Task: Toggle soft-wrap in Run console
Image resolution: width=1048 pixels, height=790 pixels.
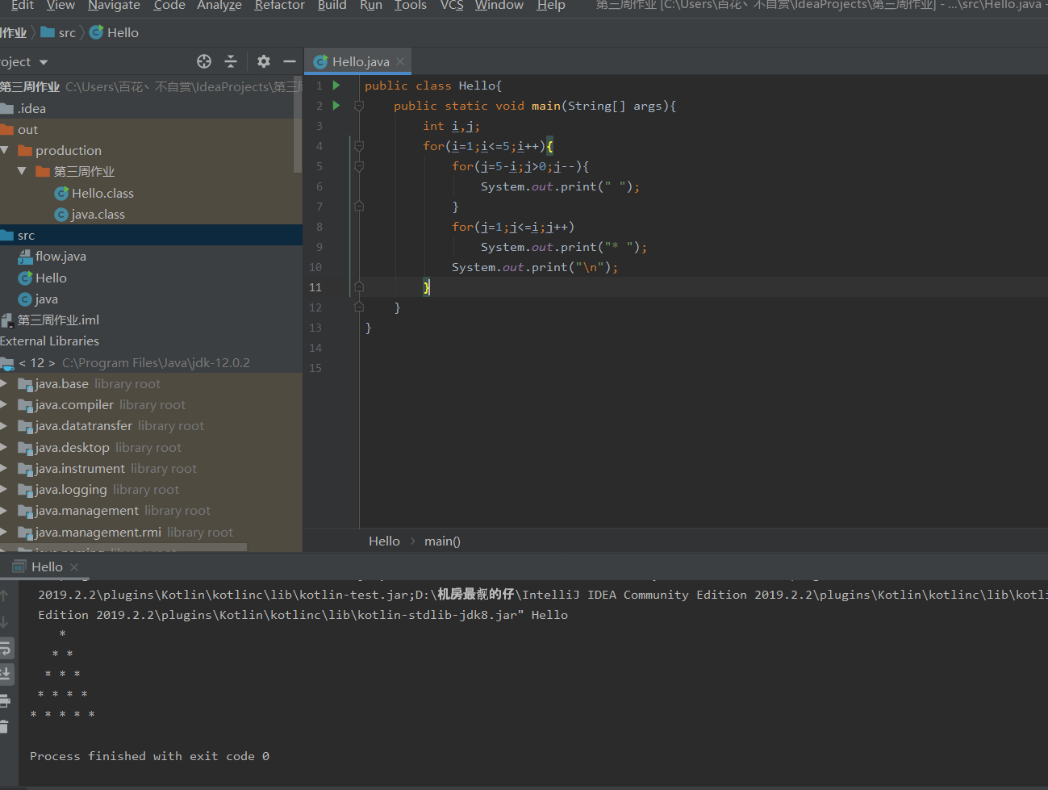Action: (x=6, y=648)
